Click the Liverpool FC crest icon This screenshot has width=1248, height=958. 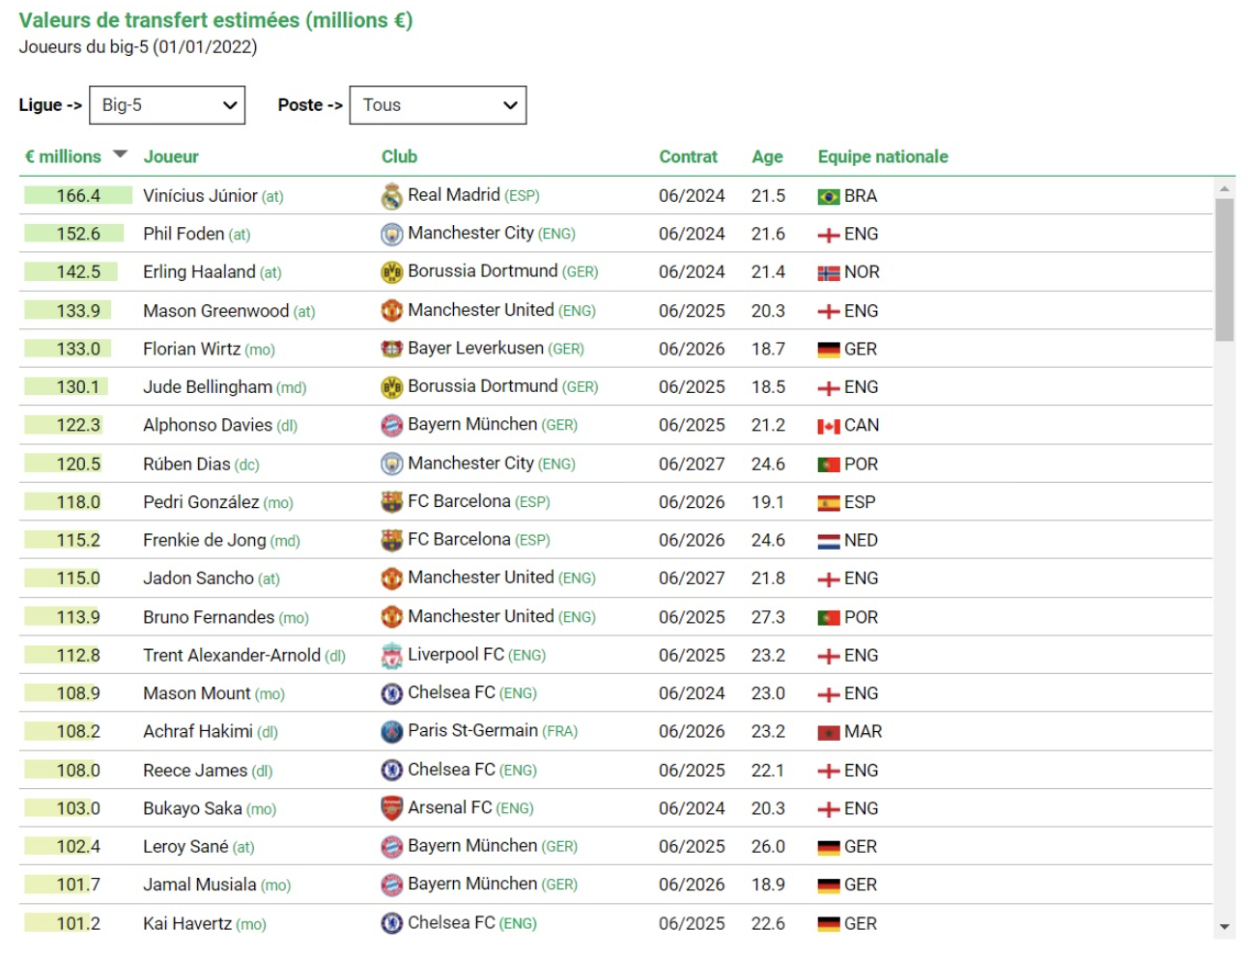391,656
